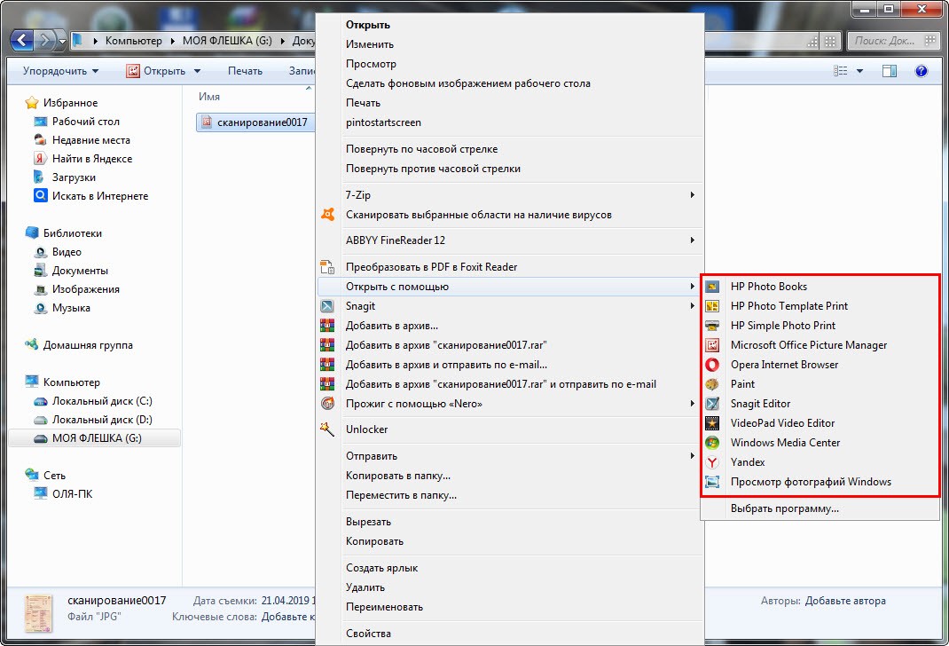Open Загрузки in the navigation pane
Image resolution: width=949 pixels, height=646 pixels.
(x=74, y=177)
